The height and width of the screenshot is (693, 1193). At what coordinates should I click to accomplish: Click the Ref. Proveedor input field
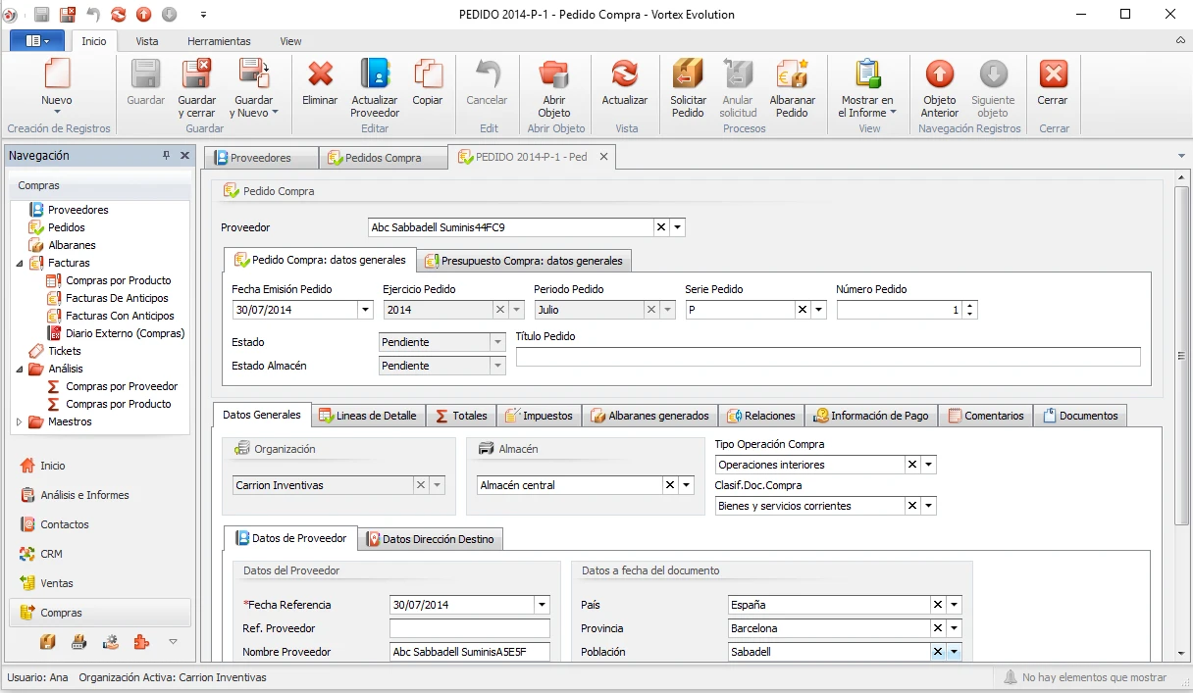(470, 628)
